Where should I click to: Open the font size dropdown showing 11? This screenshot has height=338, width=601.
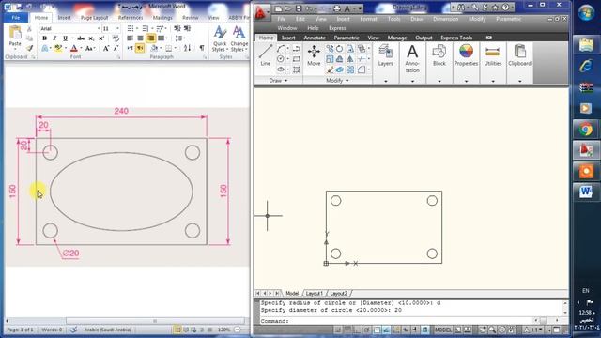pos(117,29)
